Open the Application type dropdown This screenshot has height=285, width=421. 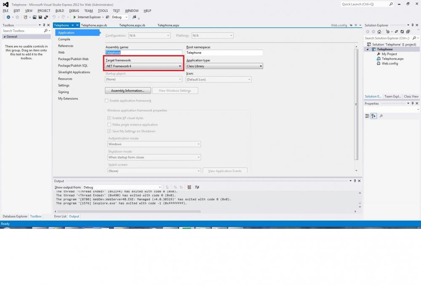pos(224,66)
